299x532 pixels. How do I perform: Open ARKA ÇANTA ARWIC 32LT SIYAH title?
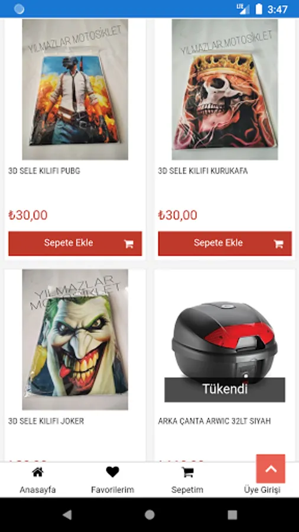[x=214, y=421]
